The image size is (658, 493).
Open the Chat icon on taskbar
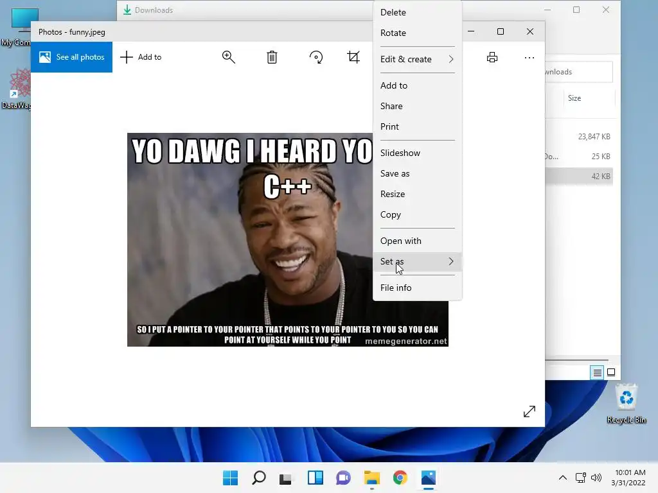pyautogui.click(x=343, y=478)
